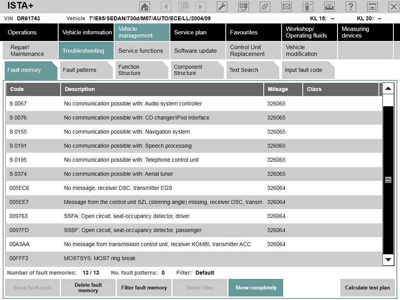Click the control unit compare icon

(243, 6)
